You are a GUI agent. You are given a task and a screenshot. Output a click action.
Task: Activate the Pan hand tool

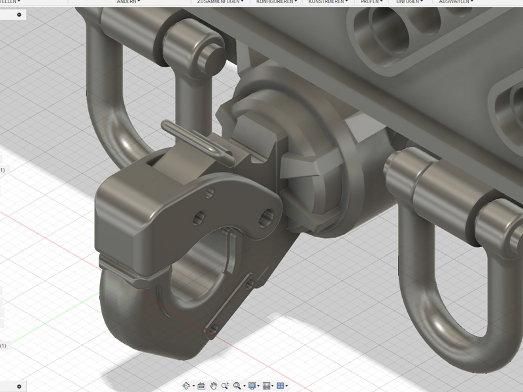pyautogui.click(x=213, y=386)
